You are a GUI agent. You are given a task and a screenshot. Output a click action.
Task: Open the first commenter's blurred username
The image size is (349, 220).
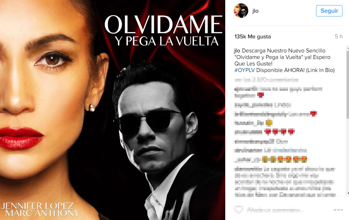pyautogui.click(x=246, y=89)
